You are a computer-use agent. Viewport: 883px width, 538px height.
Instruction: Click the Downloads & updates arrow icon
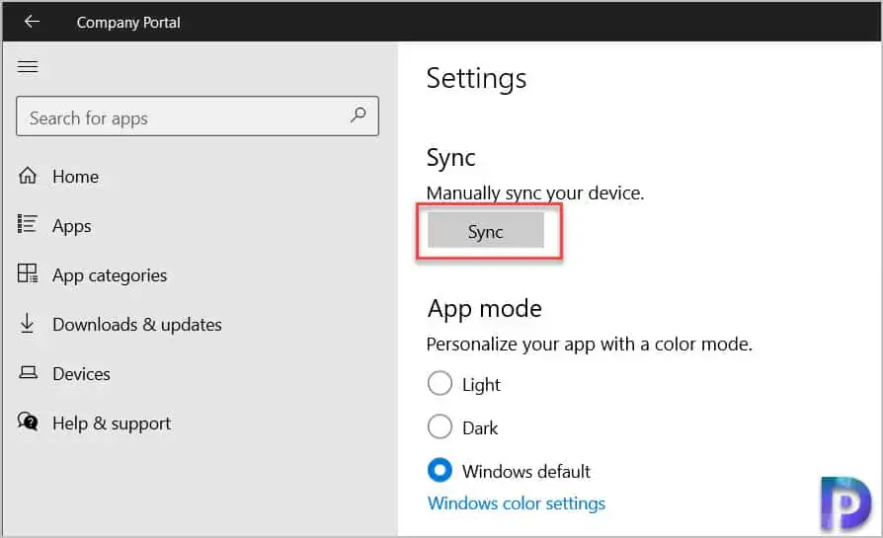click(x=27, y=324)
